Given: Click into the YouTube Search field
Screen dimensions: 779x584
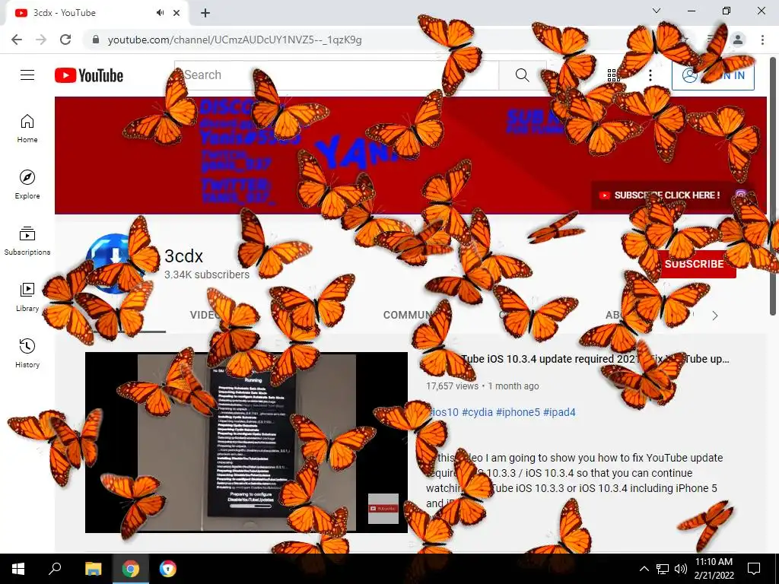Looking at the screenshot, I should [336, 75].
